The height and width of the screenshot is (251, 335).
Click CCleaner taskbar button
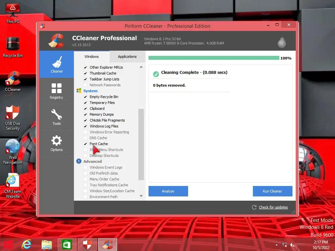click(107, 244)
